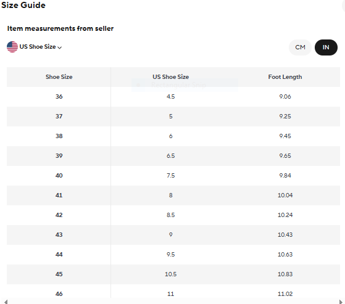Select the size 43 row

(173, 235)
